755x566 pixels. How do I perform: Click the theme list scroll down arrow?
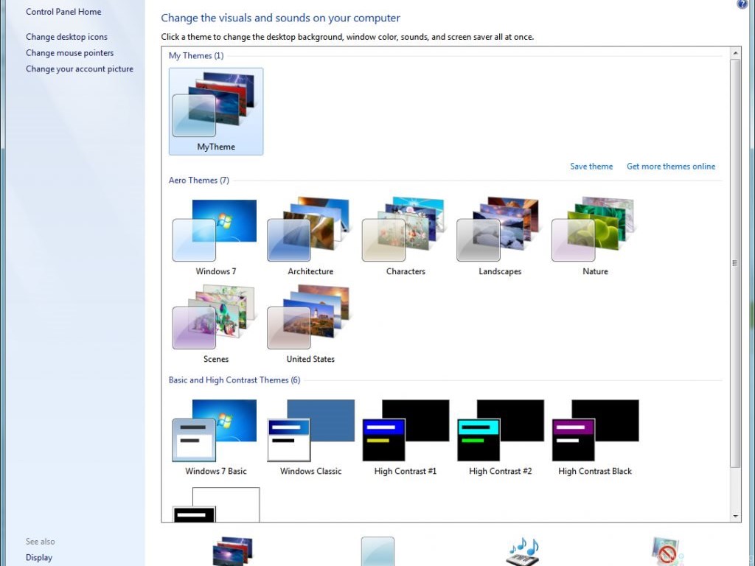coord(735,516)
